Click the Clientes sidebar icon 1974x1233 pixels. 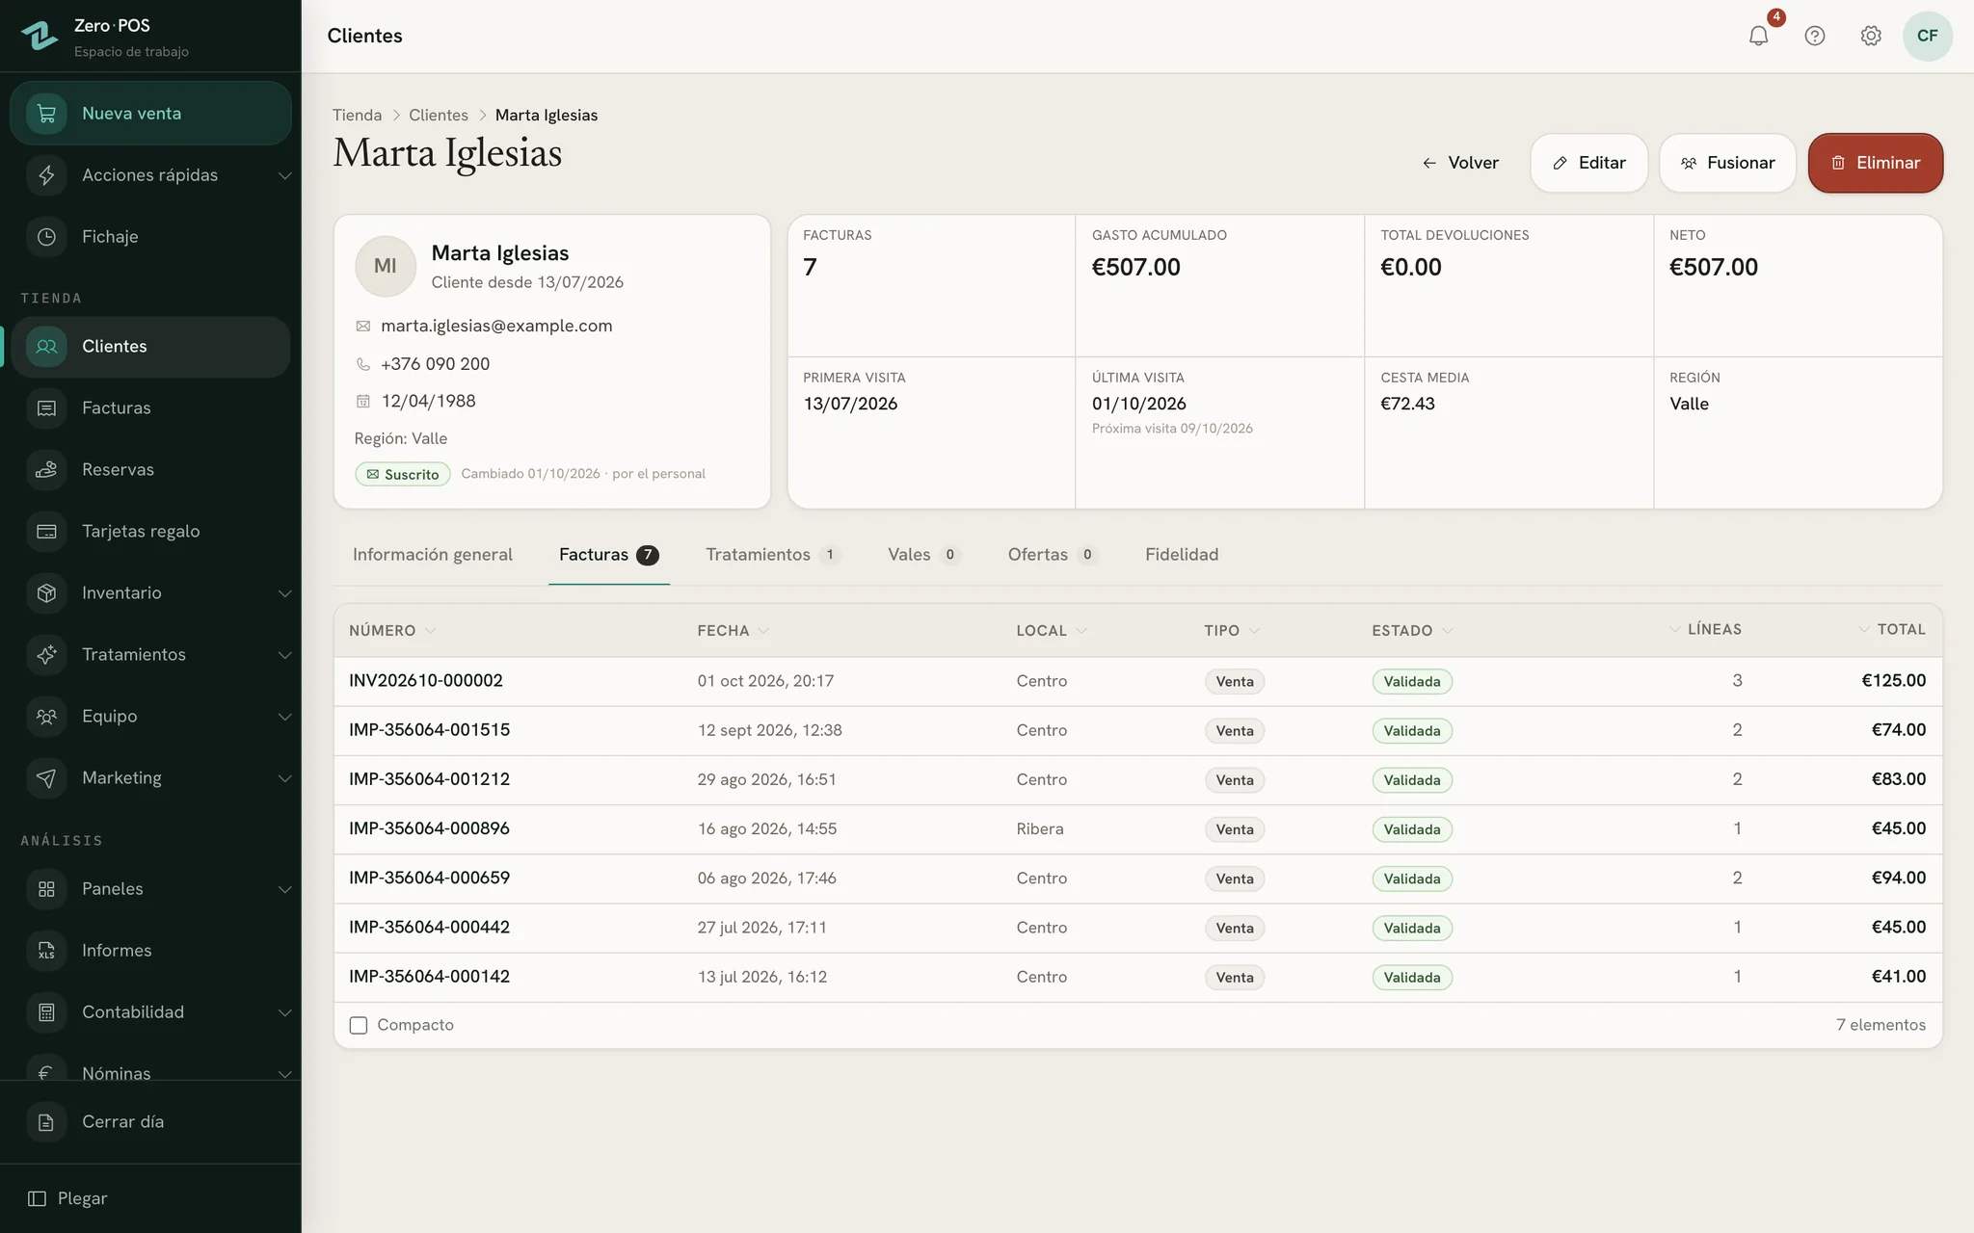click(x=46, y=347)
